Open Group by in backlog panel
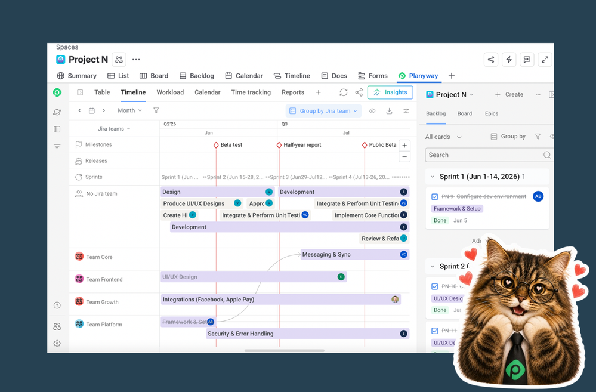 pyautogui.click(x=508, y=137)
